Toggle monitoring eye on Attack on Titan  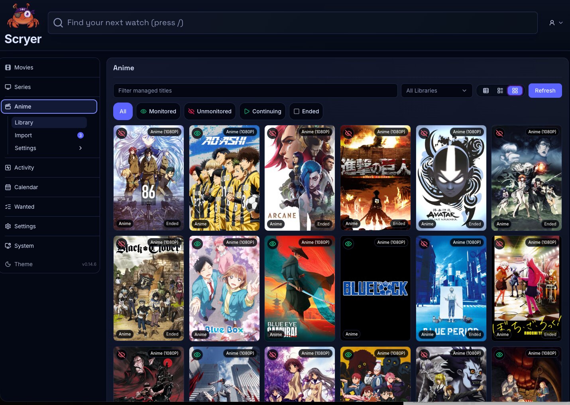348,133
